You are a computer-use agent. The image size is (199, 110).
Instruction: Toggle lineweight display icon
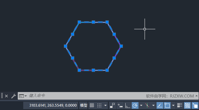(x=180, y=105)
